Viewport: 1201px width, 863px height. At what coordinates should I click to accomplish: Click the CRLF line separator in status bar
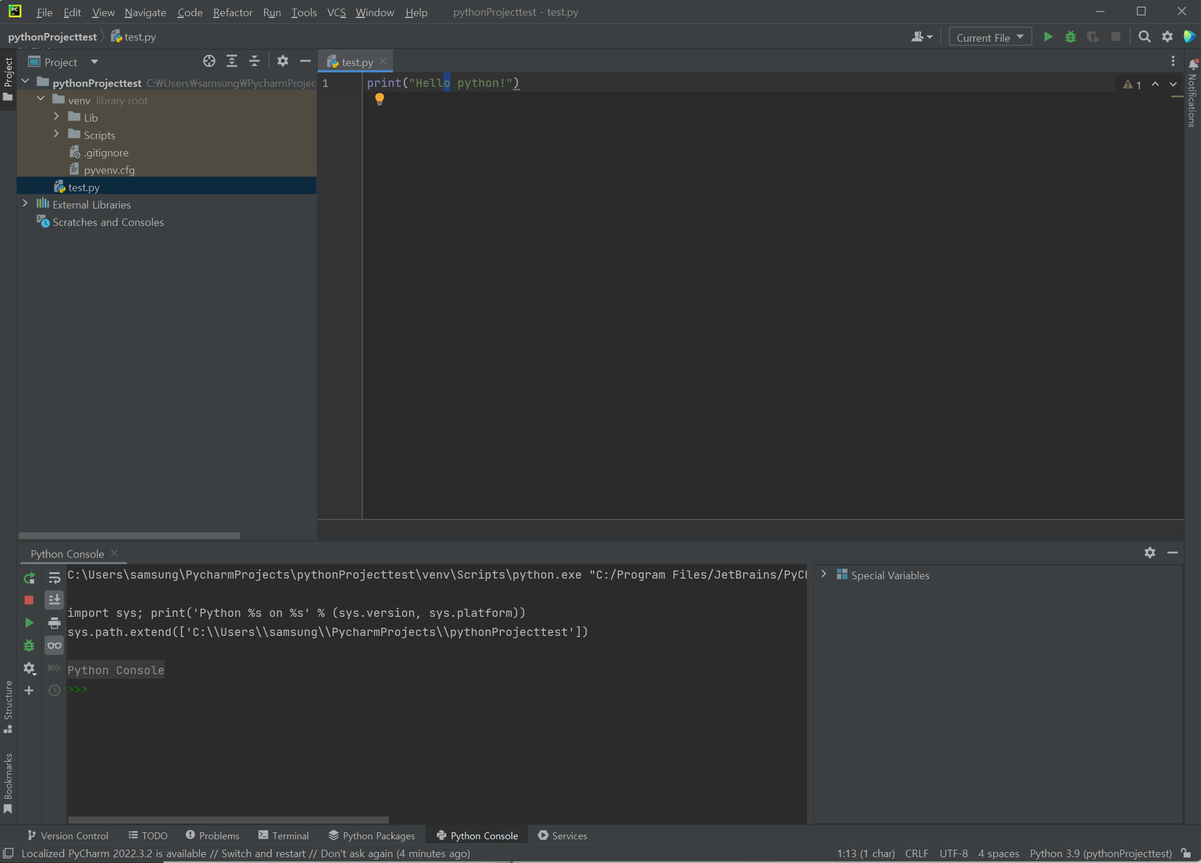click(916, 853)
